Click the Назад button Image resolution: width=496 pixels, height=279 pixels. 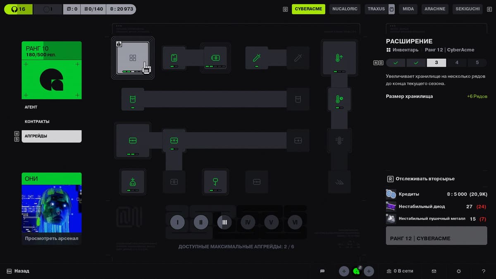[x=21, y=271]
